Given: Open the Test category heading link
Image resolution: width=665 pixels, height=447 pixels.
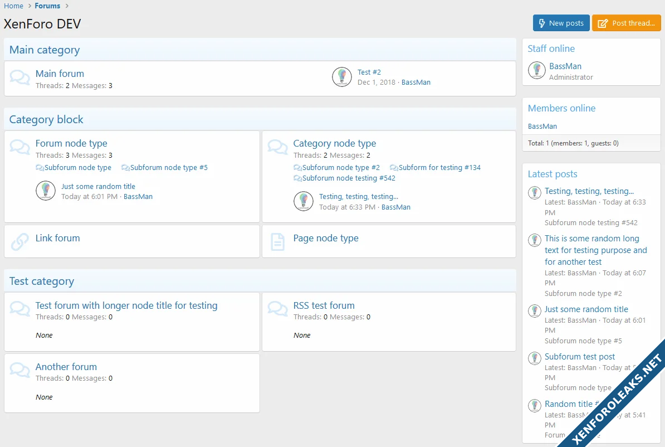Looking at the screenshot, I should click(x=42, y=281).
